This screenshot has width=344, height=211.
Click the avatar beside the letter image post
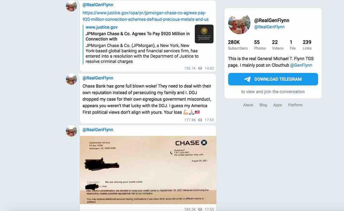[x=72, y=131]
